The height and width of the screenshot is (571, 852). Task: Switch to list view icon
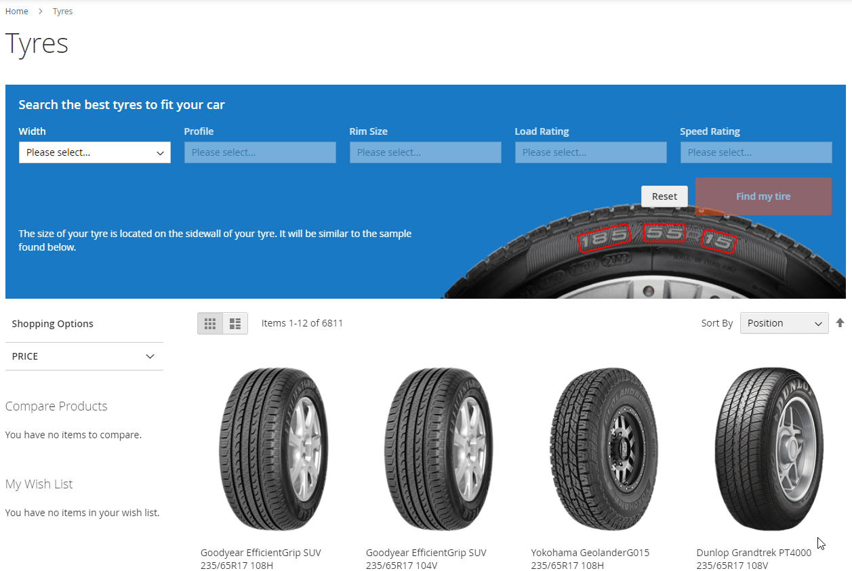click(235, 324)
